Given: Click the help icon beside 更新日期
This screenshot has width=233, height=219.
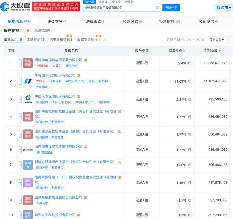Looking at the screenshot, I should pyautogui.click(x=182, y=40).
